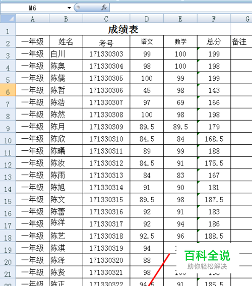Click total score 143 for 陈哲

pyautogui.click(x=214, y=90)
